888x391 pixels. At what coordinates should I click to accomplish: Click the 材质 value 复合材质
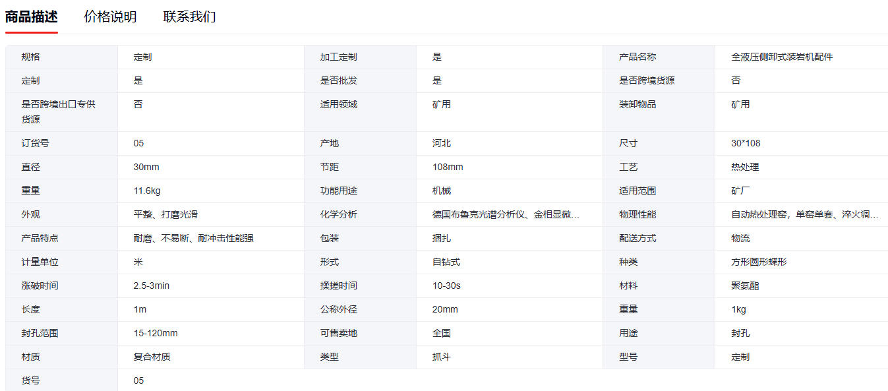point(152,357)
